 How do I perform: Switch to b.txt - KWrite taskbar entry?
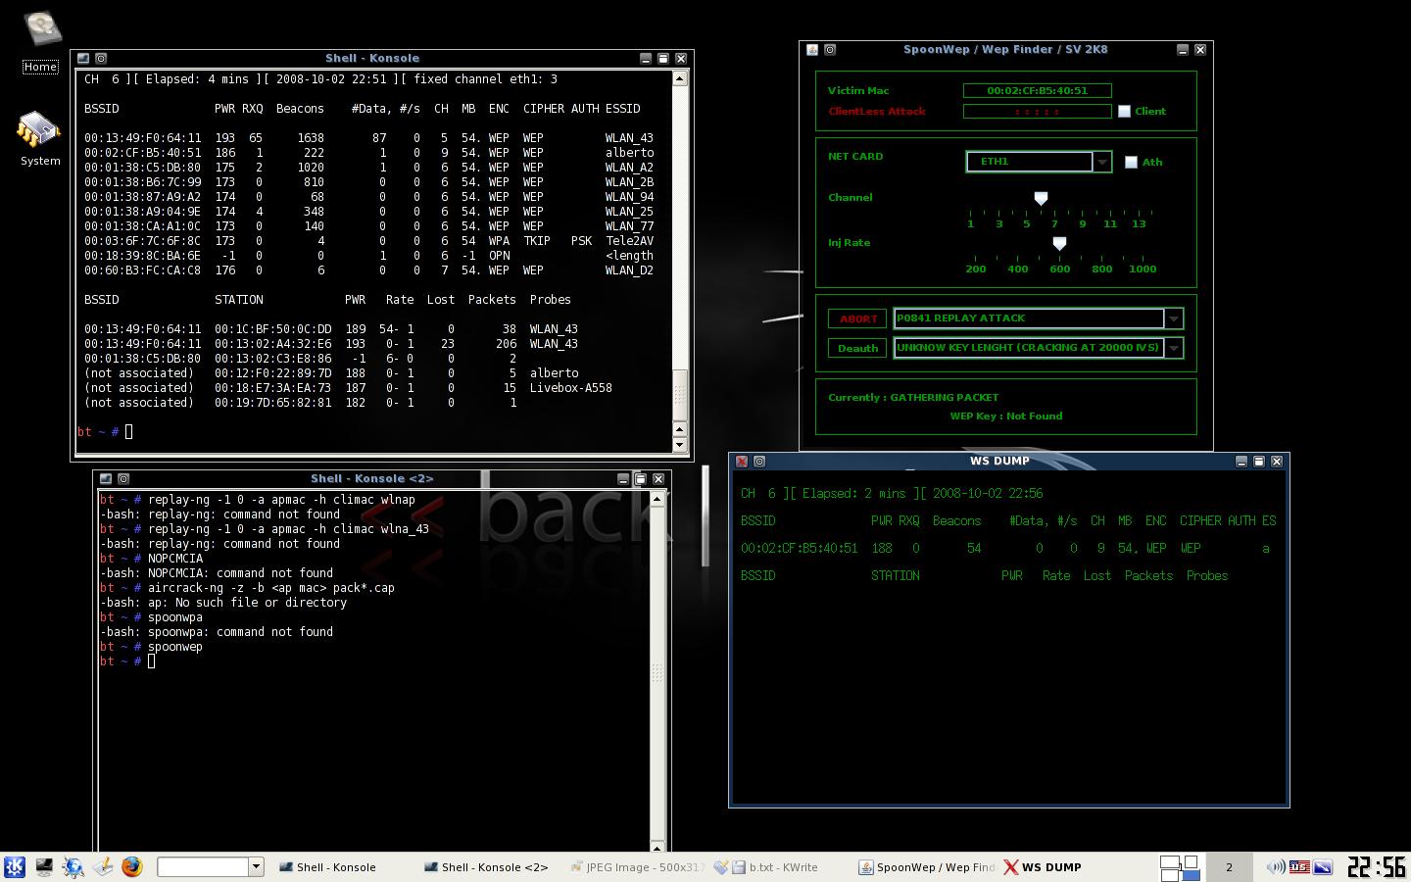click(774, 867)
